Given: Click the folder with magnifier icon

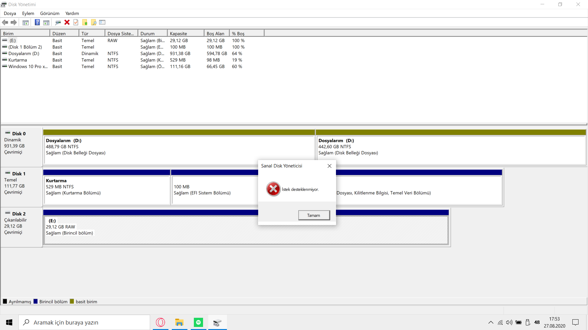Looking at the screenshot, I should [94, 22].
